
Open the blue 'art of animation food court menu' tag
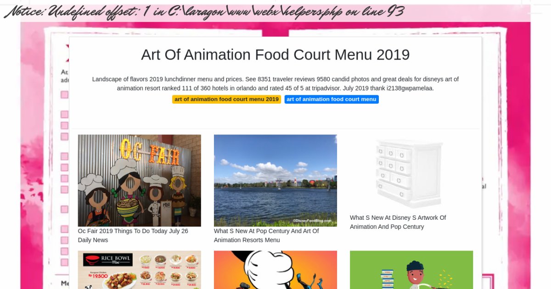point(332,99)
